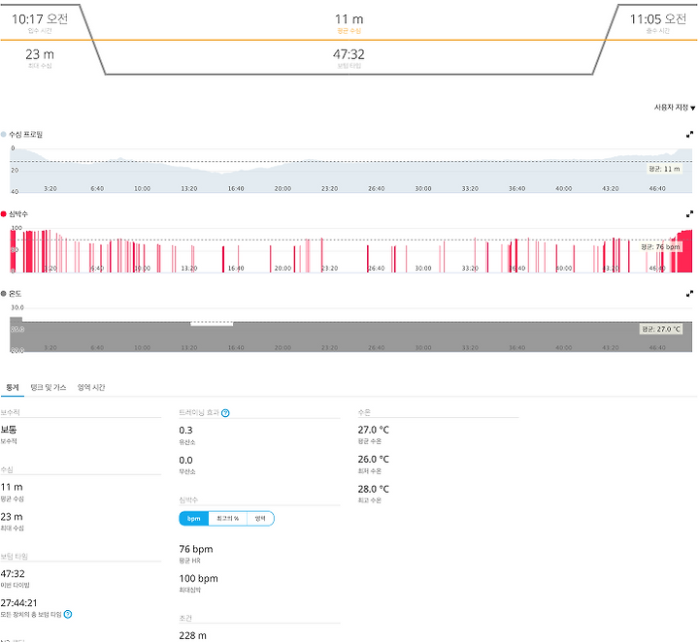Click the 76 bpm average HR value

click(196, 550)
